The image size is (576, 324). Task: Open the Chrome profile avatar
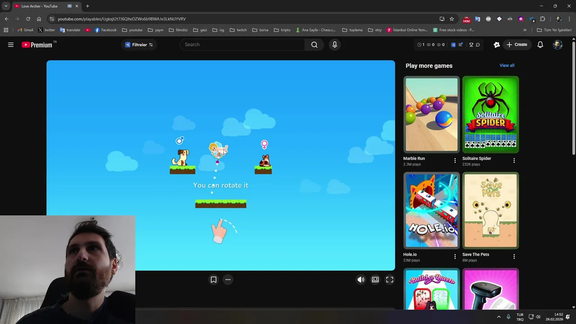coord(558,19)
